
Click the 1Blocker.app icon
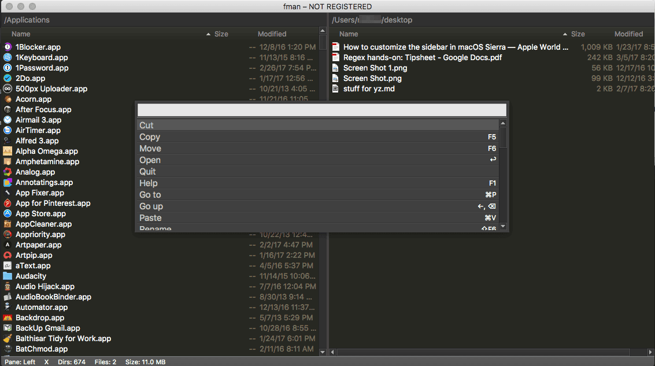coord(8,47)
